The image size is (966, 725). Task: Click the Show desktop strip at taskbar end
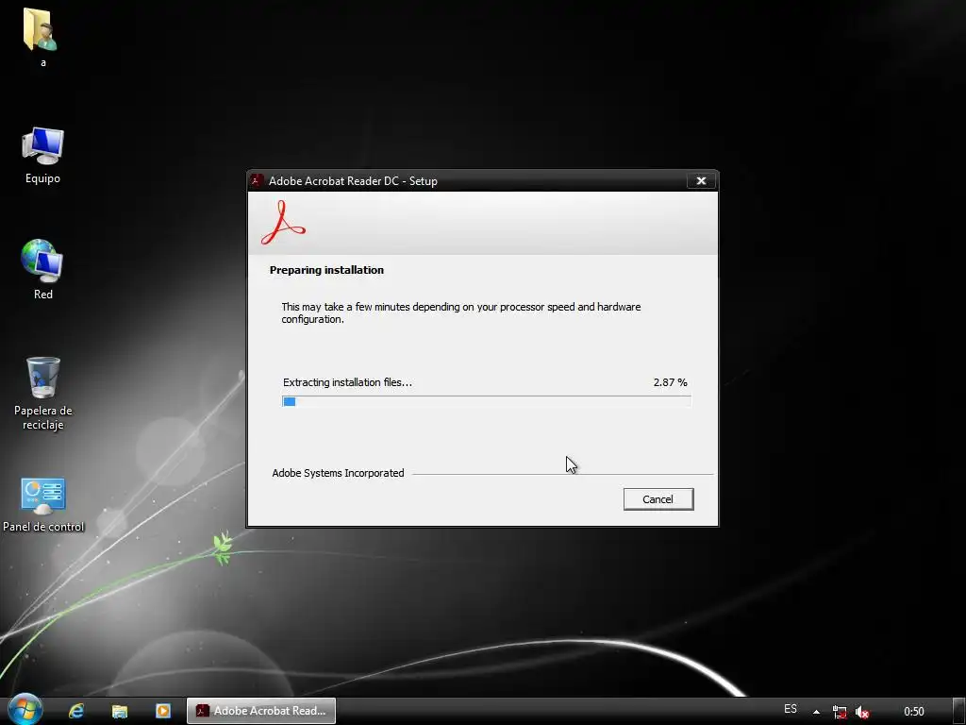point(959,711)
